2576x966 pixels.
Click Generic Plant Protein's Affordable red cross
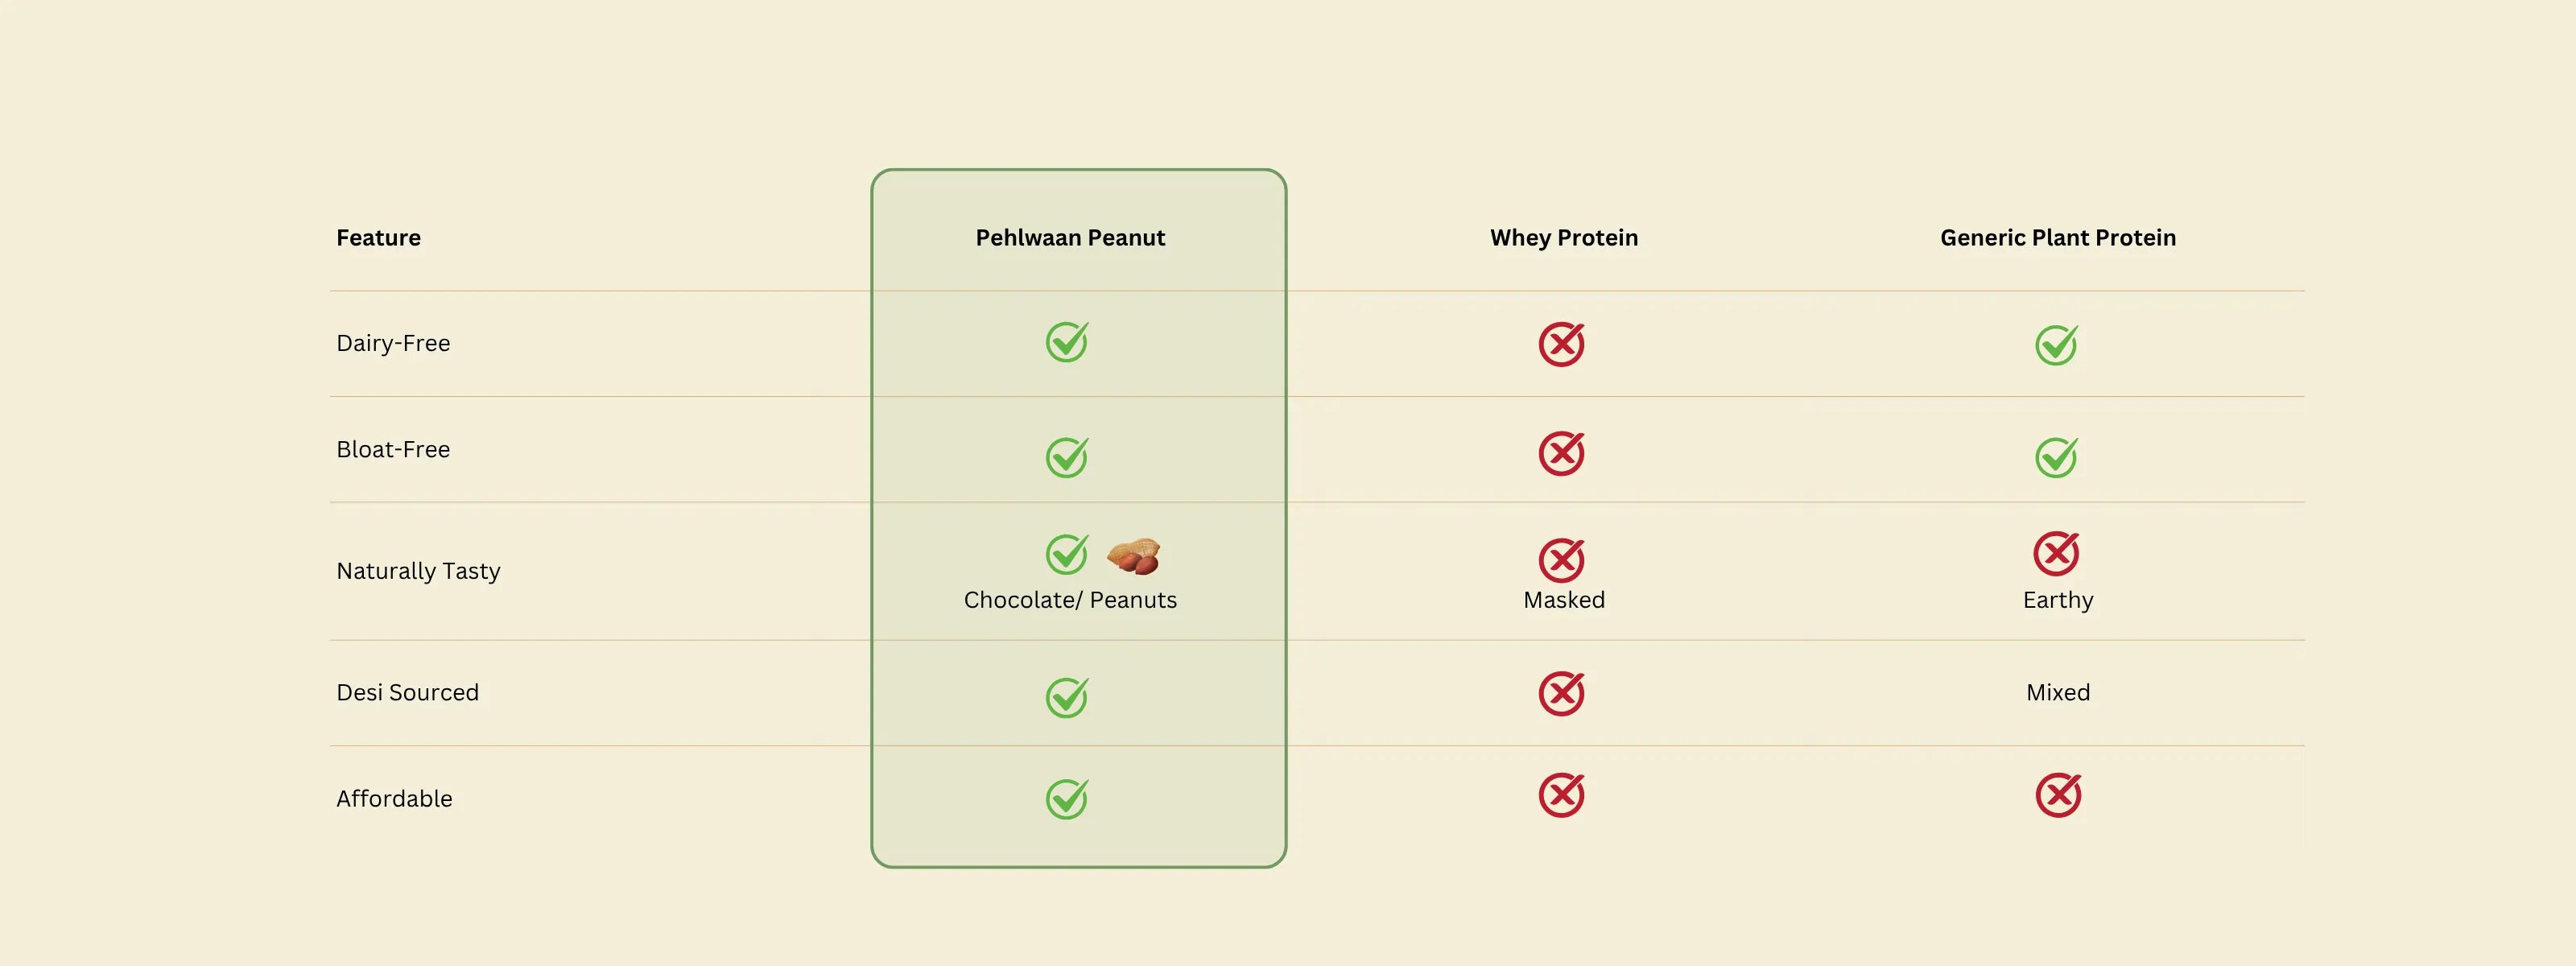(2058, 795)
